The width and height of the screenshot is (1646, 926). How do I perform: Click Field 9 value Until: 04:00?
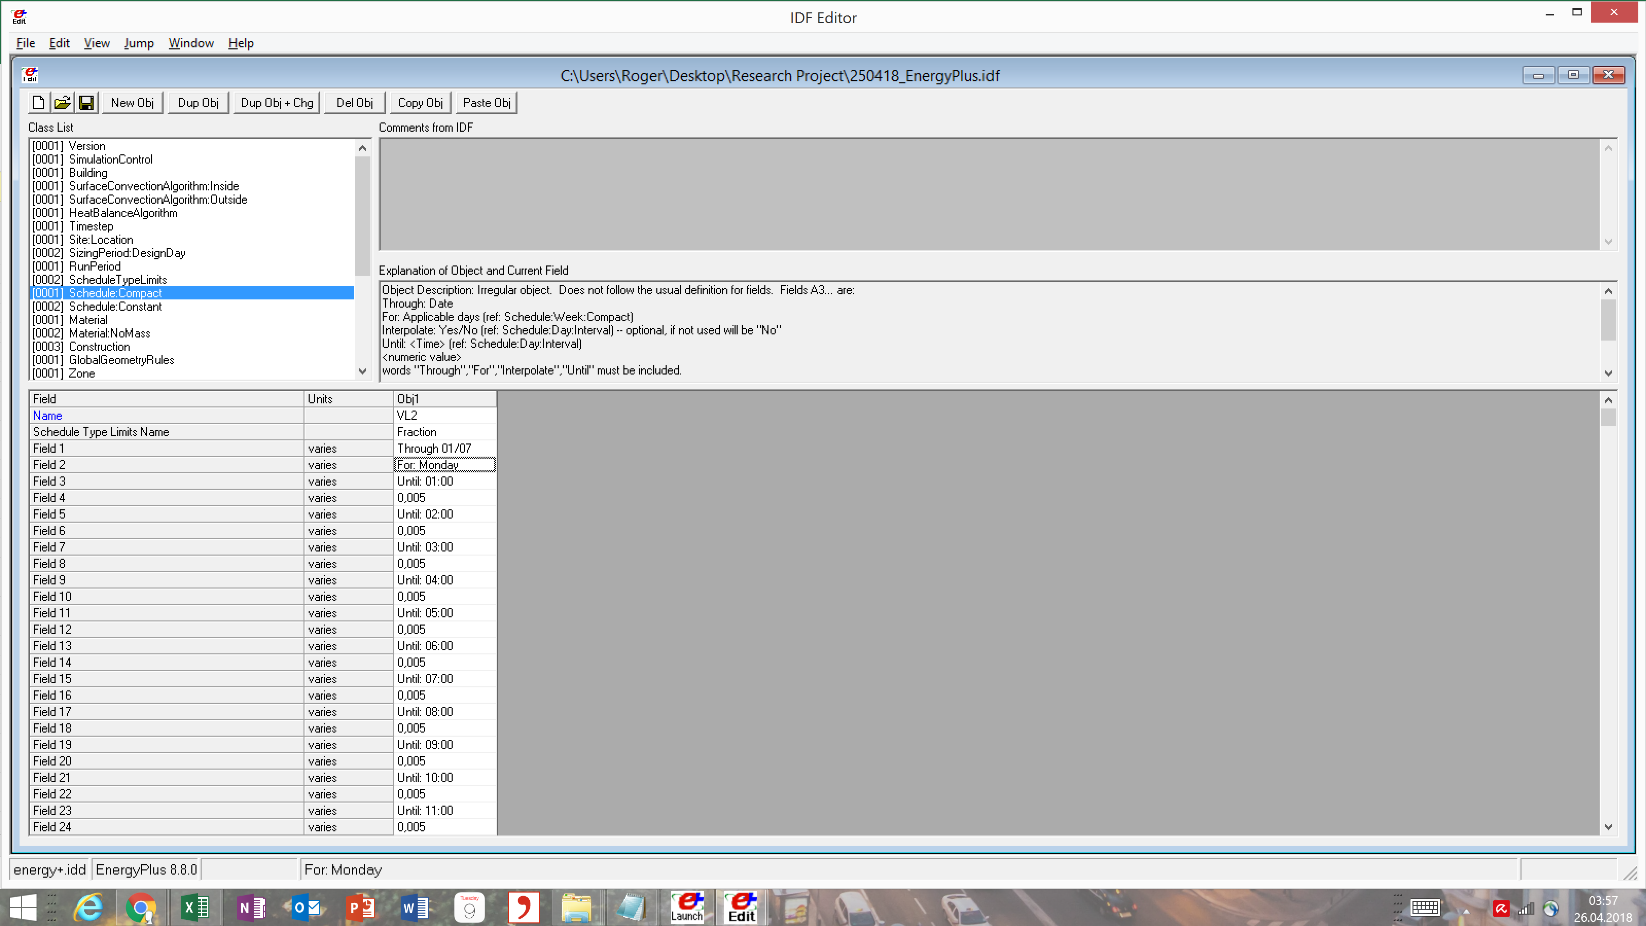445,580
